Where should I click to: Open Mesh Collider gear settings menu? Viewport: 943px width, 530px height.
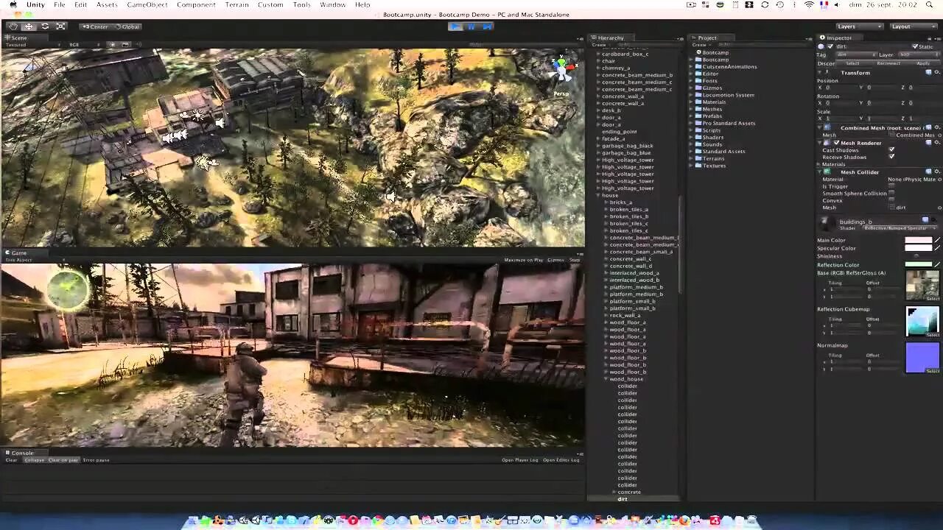937,172
